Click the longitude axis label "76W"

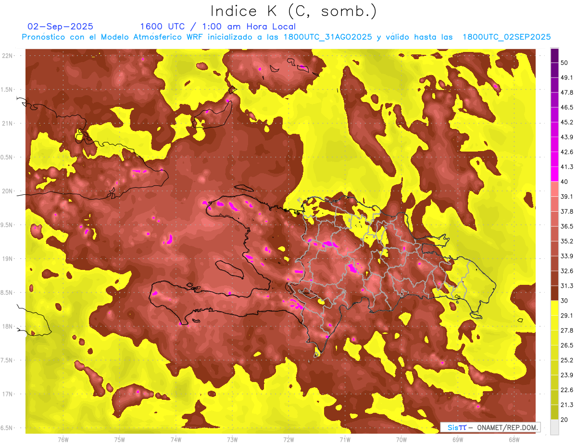coord(63,440)
